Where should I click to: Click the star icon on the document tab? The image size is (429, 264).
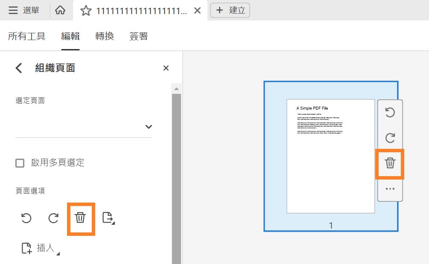click(86, 10)
